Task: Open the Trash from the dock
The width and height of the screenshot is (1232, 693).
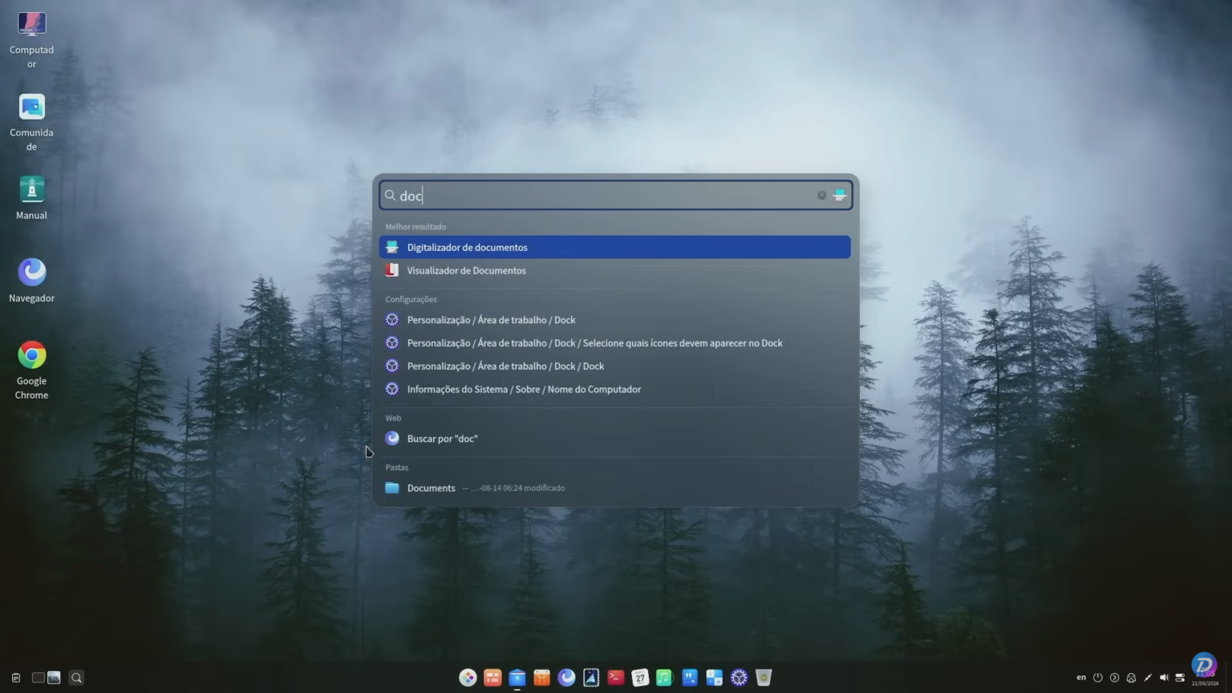Action: [x=762, y=678]
